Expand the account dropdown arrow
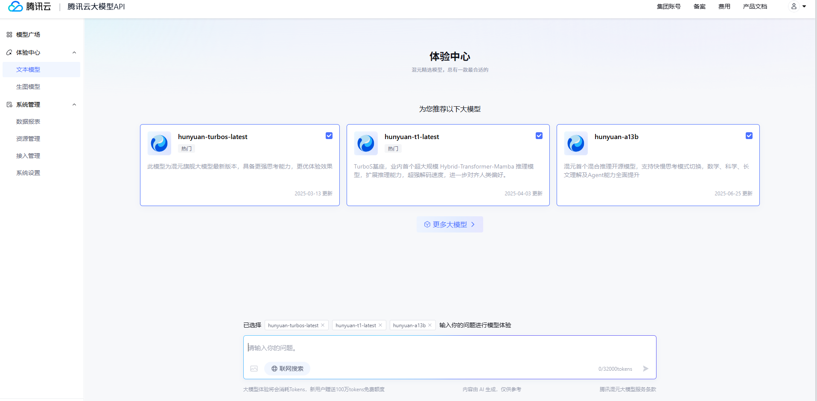Screen dimensions: 817x401 pyautogui.click(x=804, y=6)
